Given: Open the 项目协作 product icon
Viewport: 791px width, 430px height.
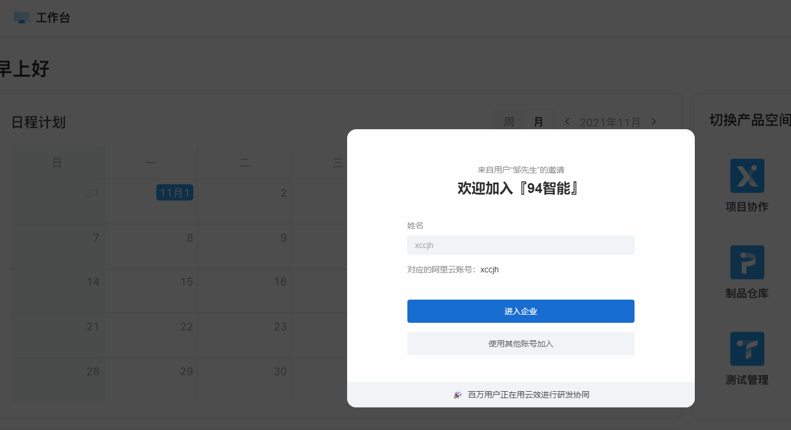Looking at the screenshot, I should pyautogui.click(x=747, y=176).
